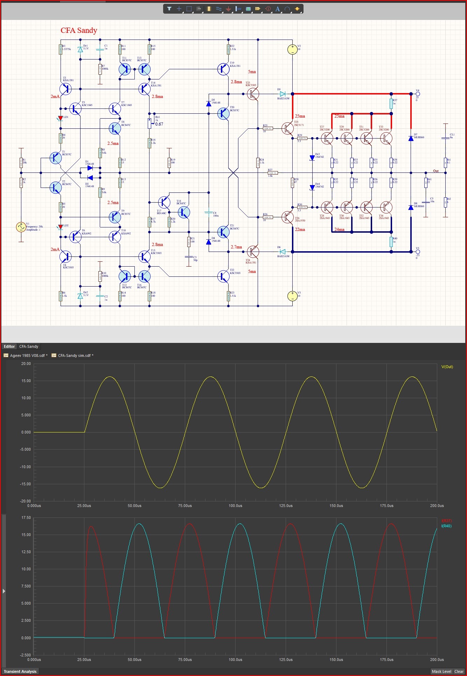Click the 100.0us label on upper plot axis

tap(235, 506)
